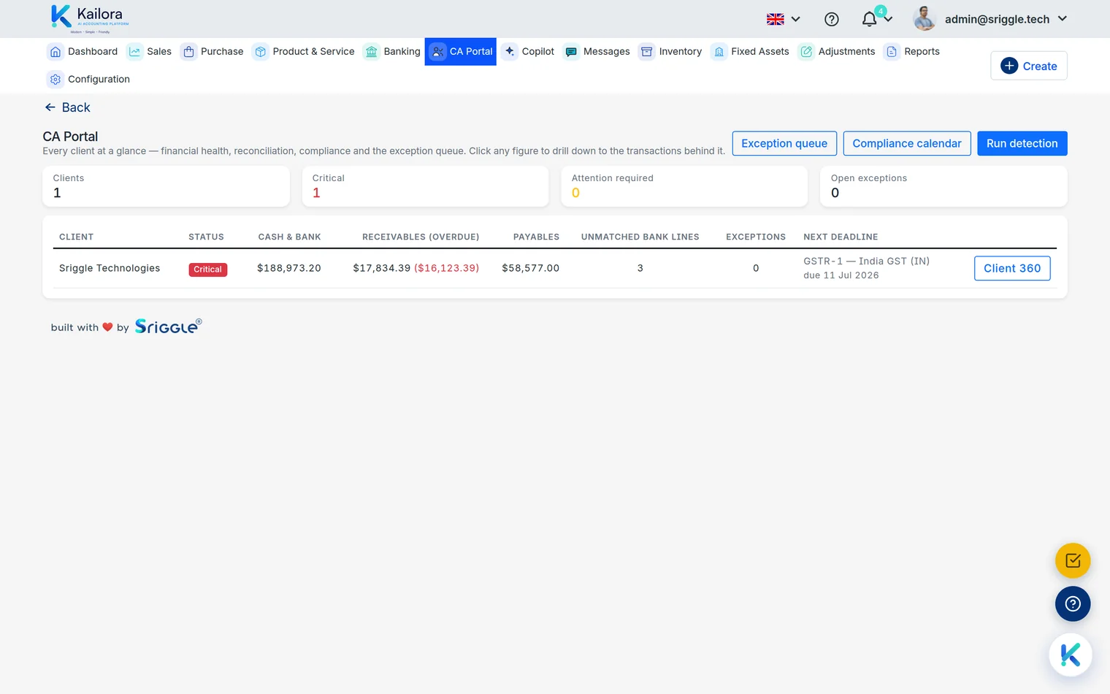
Task: Click the GSTR-1 — India GST (IN) deadline
Action: (x=867, y=261)
